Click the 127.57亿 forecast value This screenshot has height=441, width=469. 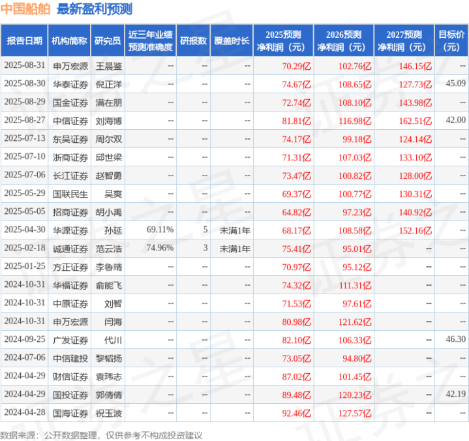[355, 414]
